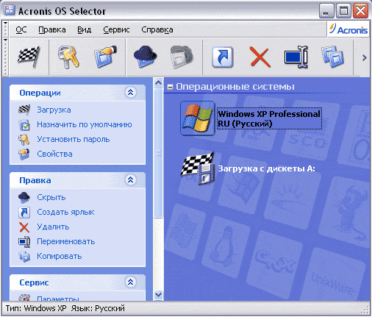Collapse the Сервис sidebar panel

point(131,282)
